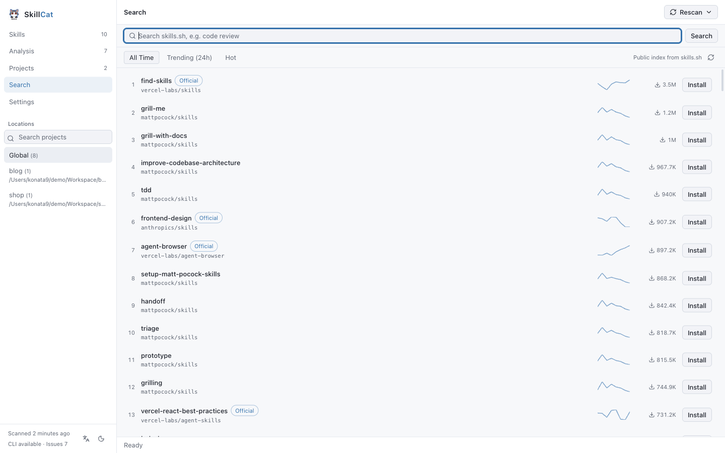Click the Official badge on vercel-react-best-practices
The image size is (725, 453).
(x=245, y=411)
